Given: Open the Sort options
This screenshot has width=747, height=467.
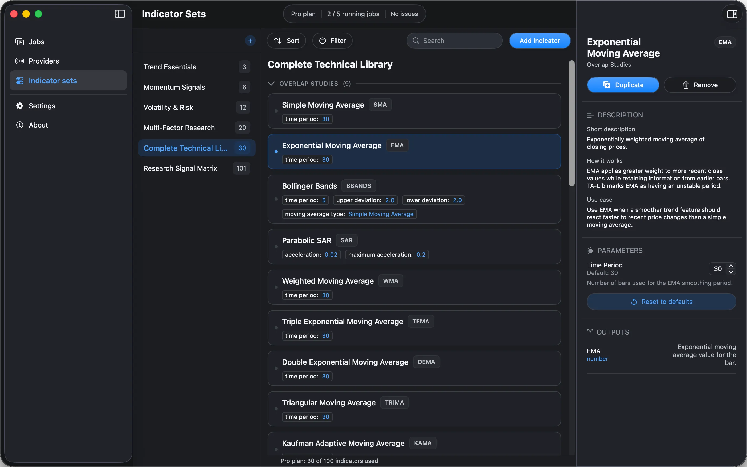Looking at the screenshot, I should [x=287, y=41].
